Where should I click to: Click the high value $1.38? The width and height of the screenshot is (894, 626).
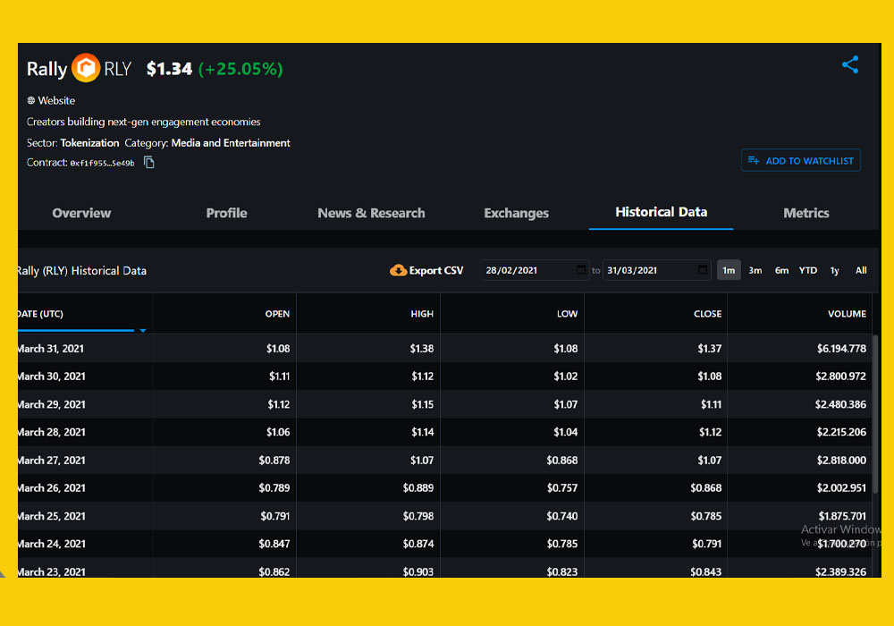pyautogui.click(x=421, y=349)
